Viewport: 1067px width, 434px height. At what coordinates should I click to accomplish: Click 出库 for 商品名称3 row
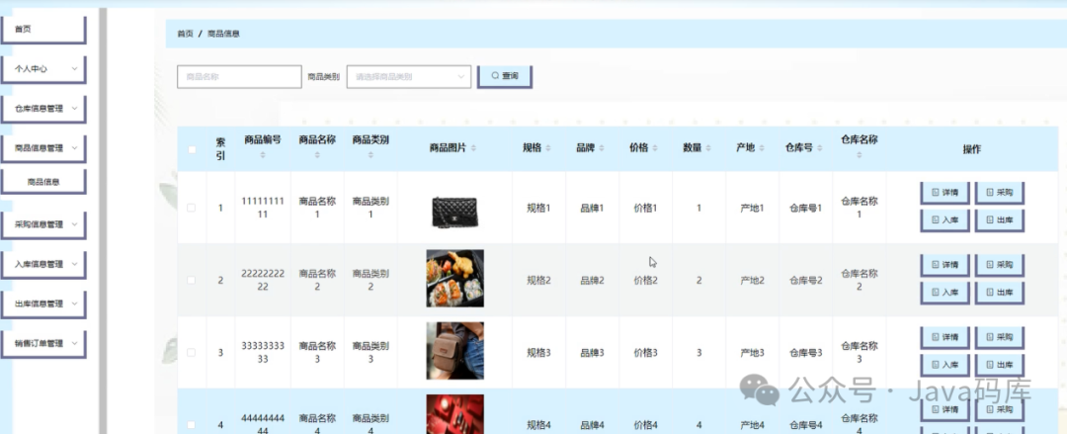click(x=1000, y=365)
